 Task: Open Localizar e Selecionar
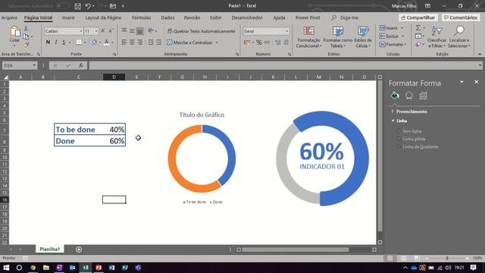coord(459,37)
